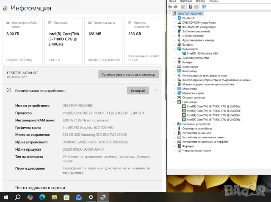271x202 pixels.
Task: Collapse the Процесори node
Action: click(174, 102)
